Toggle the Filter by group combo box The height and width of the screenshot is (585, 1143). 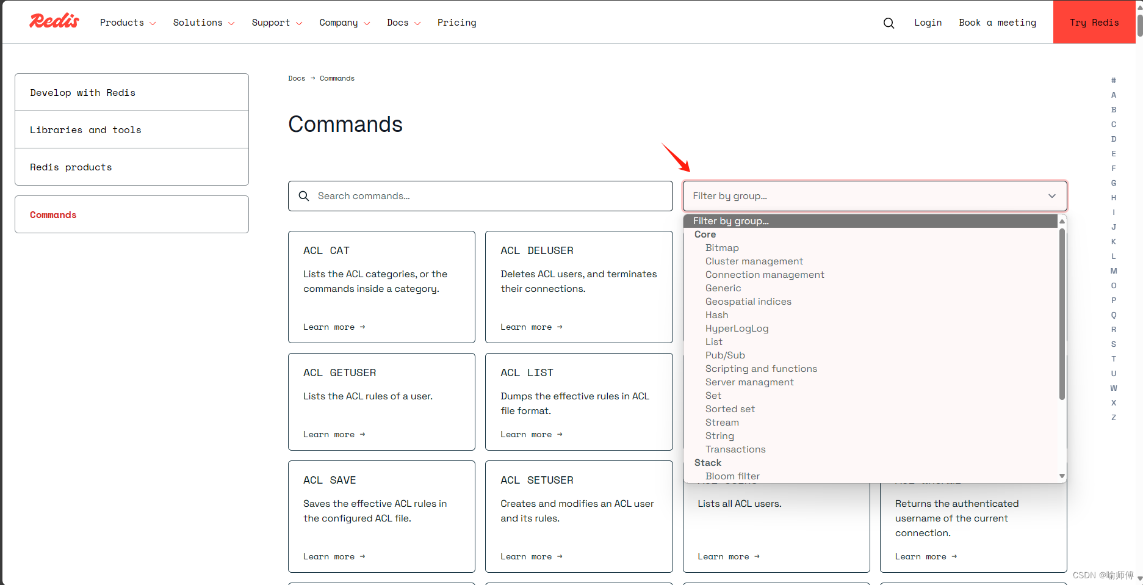[874, 196]
